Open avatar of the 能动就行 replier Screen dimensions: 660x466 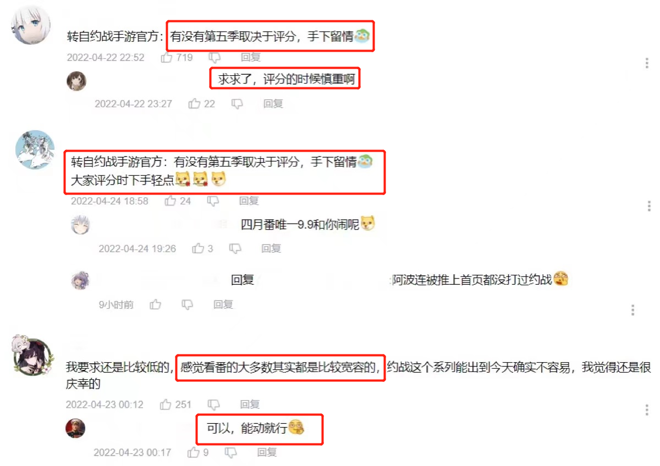point(76,428)
